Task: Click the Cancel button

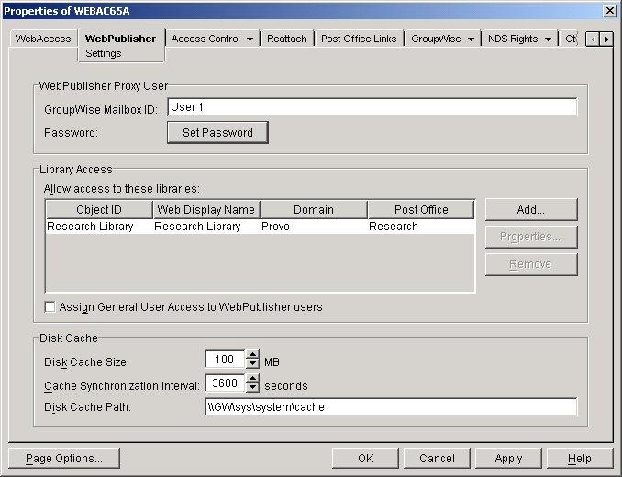Action: (x=437, y=459)
